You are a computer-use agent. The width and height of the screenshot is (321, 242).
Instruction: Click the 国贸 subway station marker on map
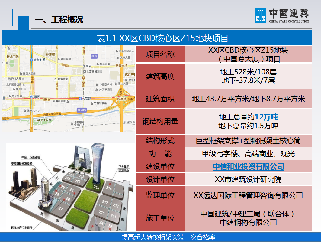pos(32,97)
